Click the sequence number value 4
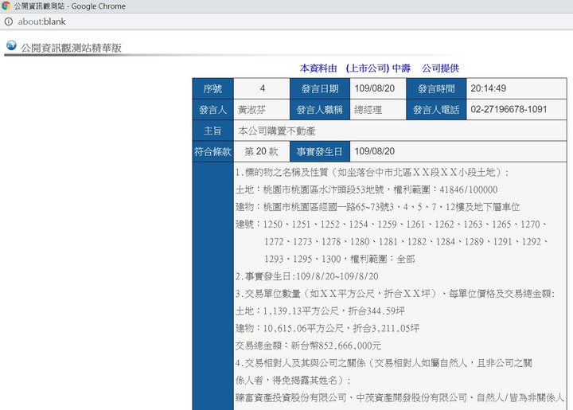 262,88
